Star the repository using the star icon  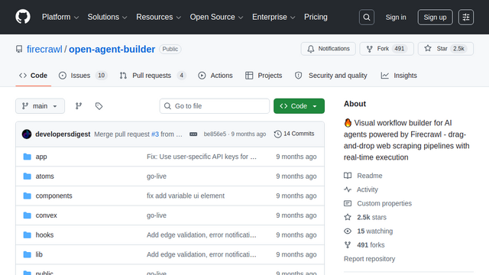(428, 48)
